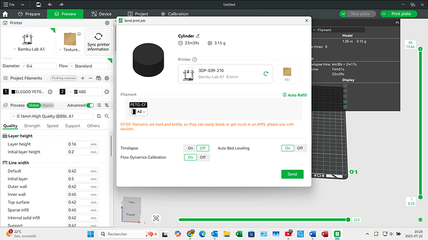The height and width of the screenshot is (240, 428).
Task: Turn Auto Bed Leveling off
Action: tap(300, 148)
